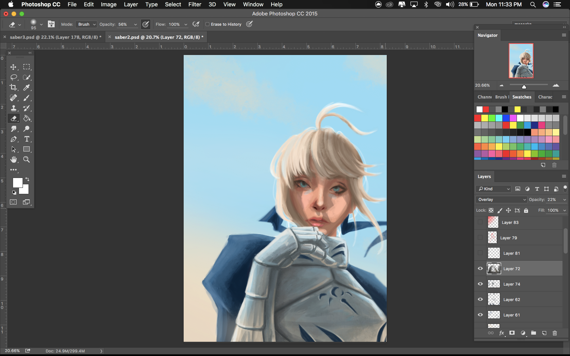Hide Layer 61
Viewport: 570px width, 356px height.
coord(480,315)
